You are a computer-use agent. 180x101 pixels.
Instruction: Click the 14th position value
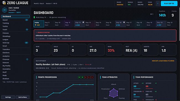coord(162,15)
